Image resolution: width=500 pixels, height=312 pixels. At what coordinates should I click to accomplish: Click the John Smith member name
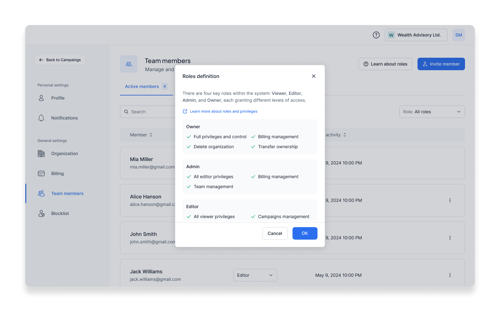(143, 234)
